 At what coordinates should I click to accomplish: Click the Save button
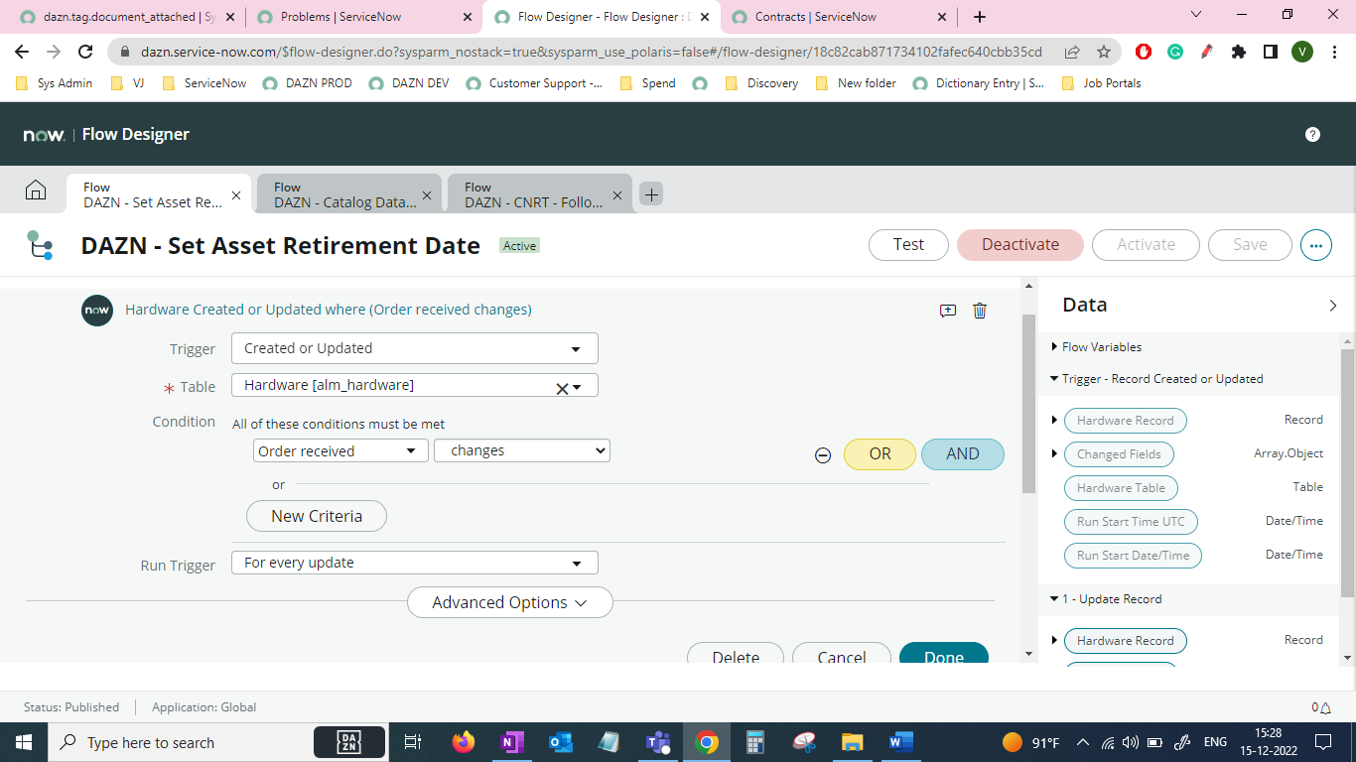[1250, 245]
